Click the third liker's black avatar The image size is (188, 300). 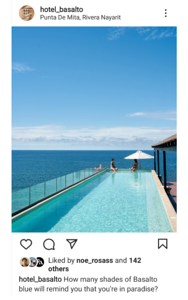tap(40, 262)
